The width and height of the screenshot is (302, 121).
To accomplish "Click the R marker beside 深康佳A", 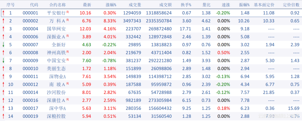I will [x=68, y=99].
